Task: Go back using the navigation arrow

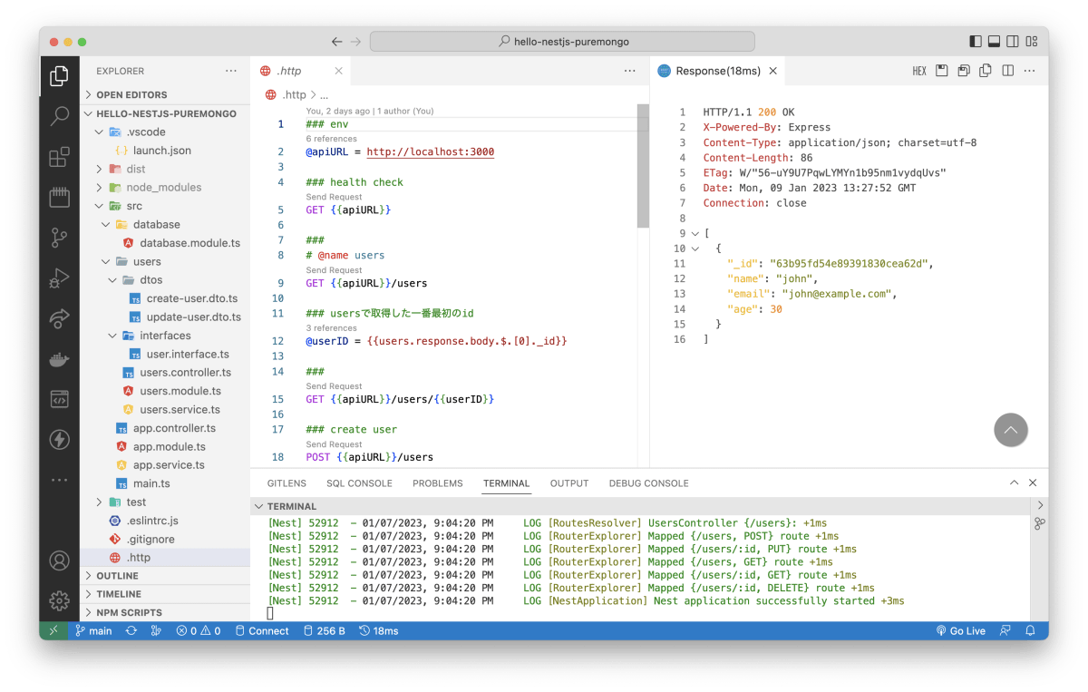Action: click(337, 42)
